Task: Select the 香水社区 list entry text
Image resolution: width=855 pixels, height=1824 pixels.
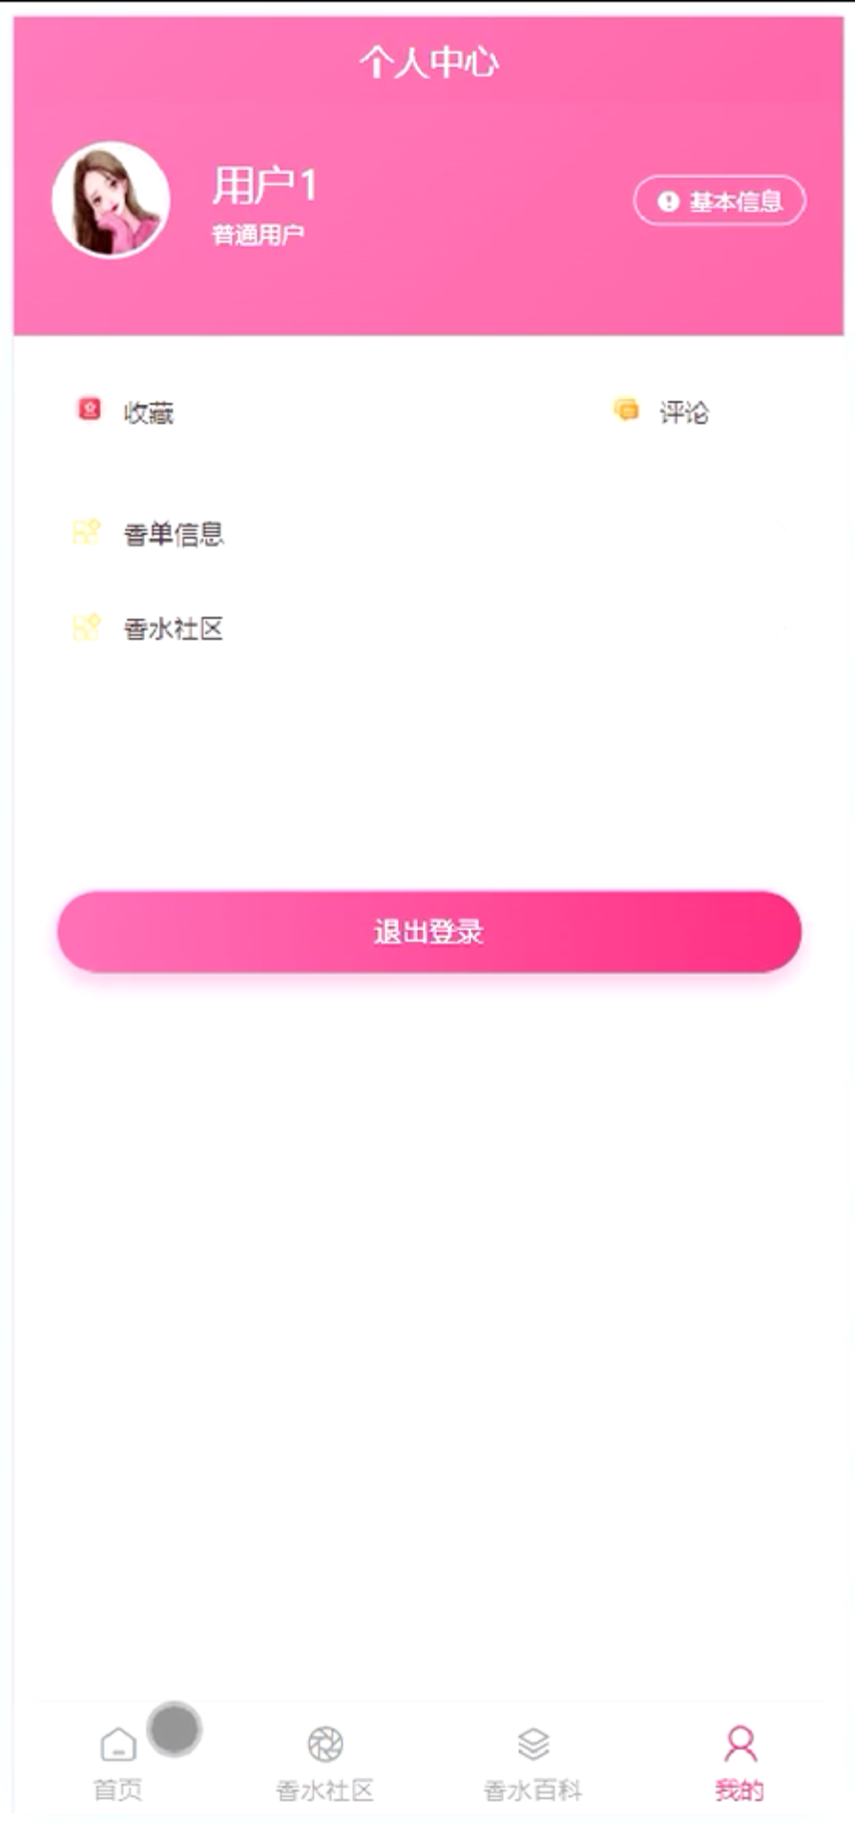Action: (x=174, y=628)
